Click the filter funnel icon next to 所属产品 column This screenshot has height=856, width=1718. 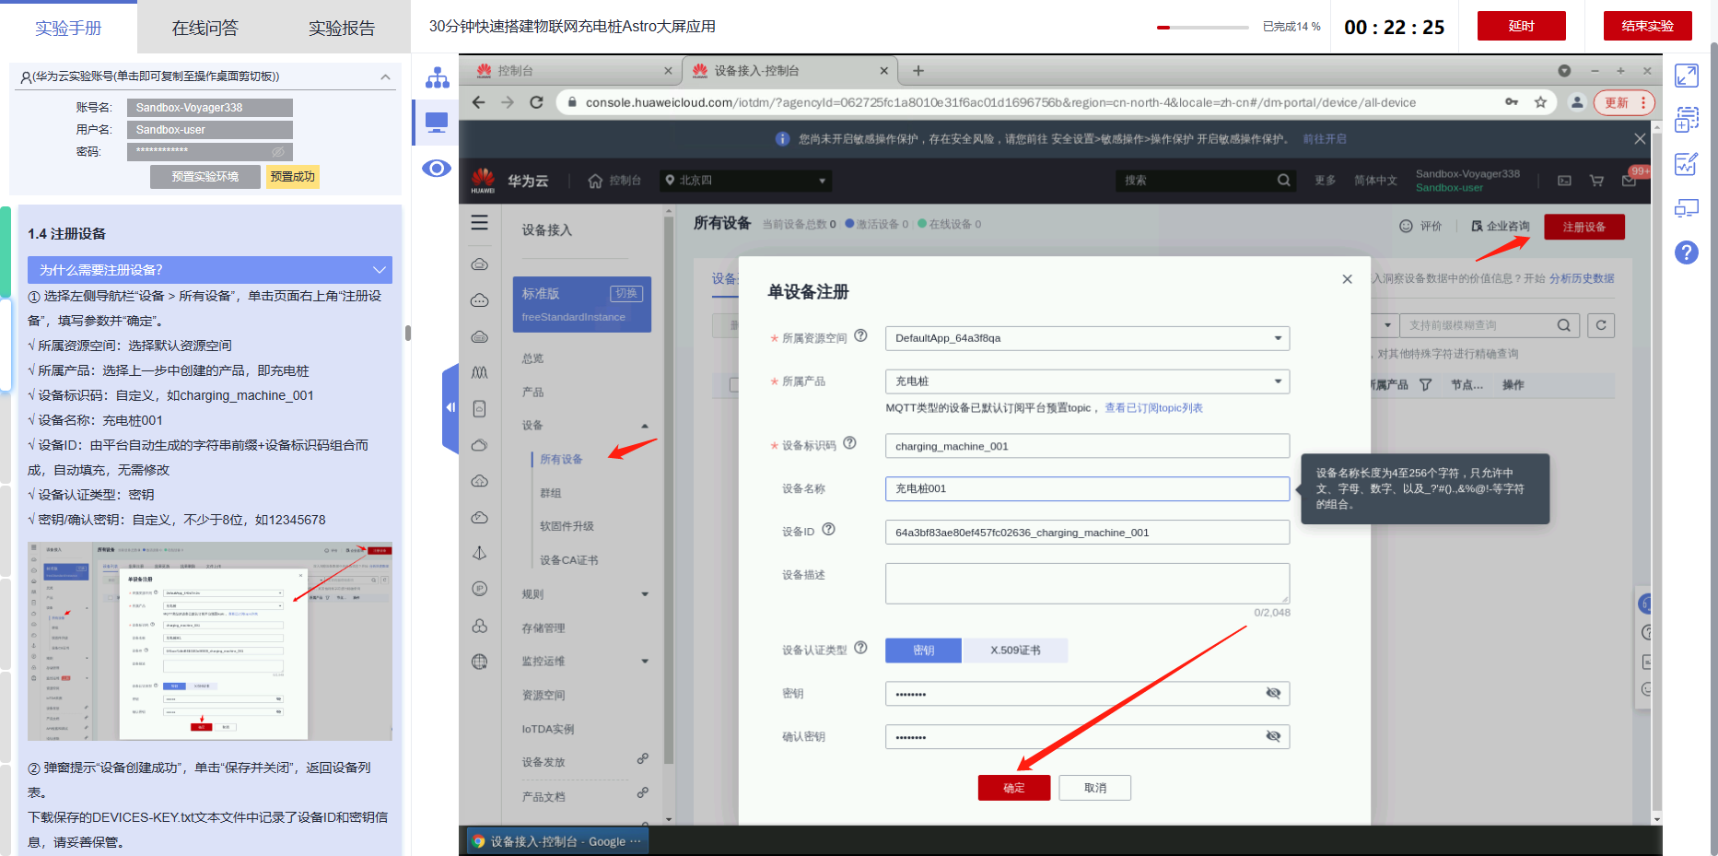(1425, 385)
